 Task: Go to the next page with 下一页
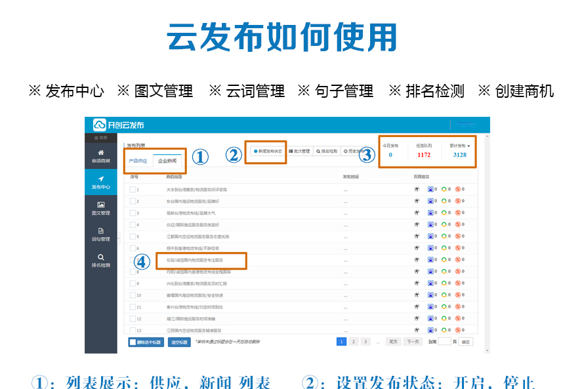tap(413, 341)
